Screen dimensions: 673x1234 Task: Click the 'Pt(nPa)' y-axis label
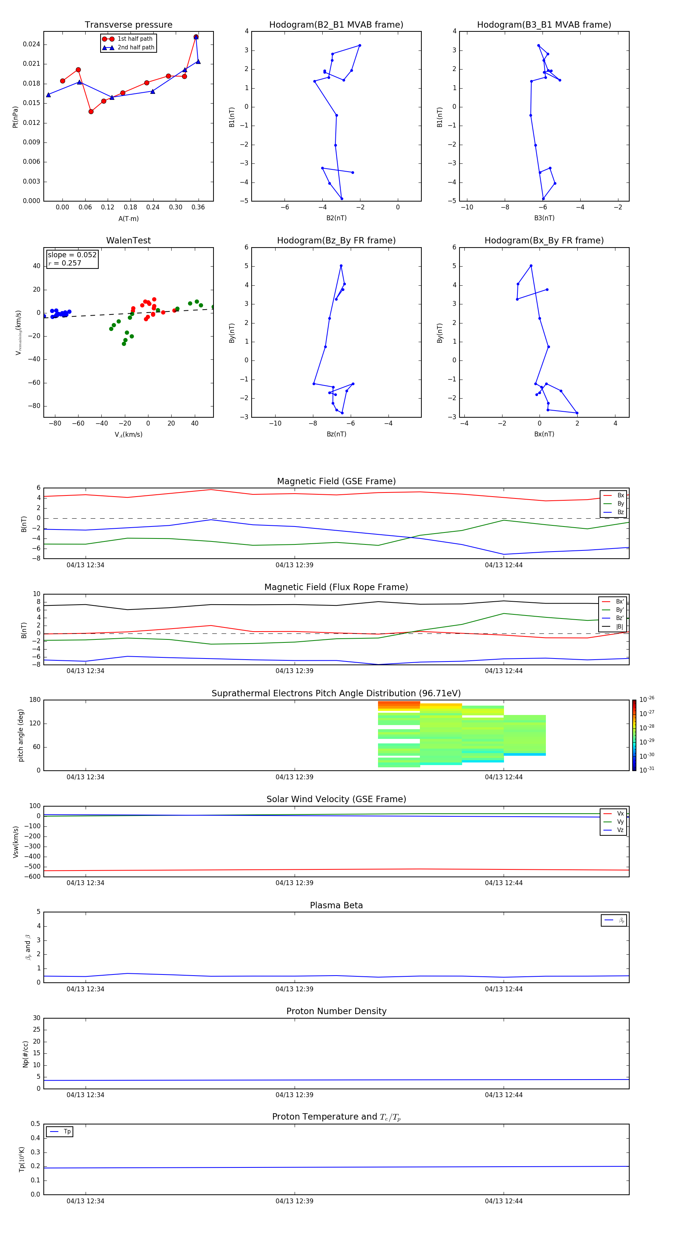click(15, 117)
